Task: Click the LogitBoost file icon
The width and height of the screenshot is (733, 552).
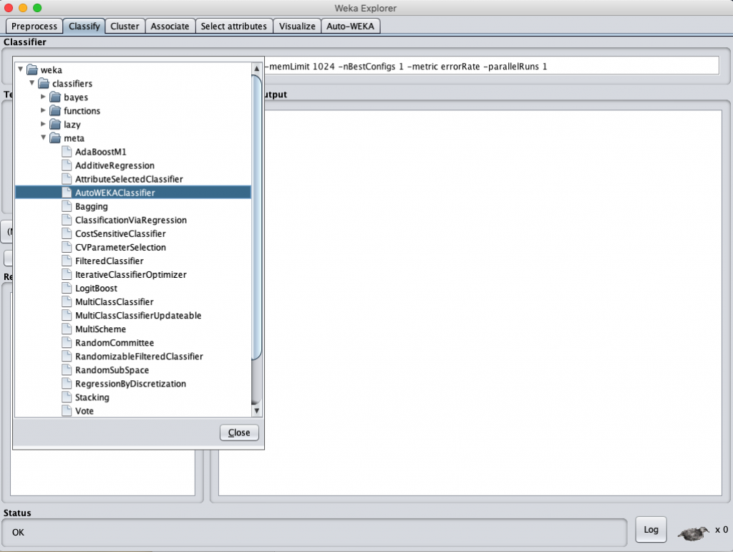Action: pyautogui.click(x=67, y=288)
